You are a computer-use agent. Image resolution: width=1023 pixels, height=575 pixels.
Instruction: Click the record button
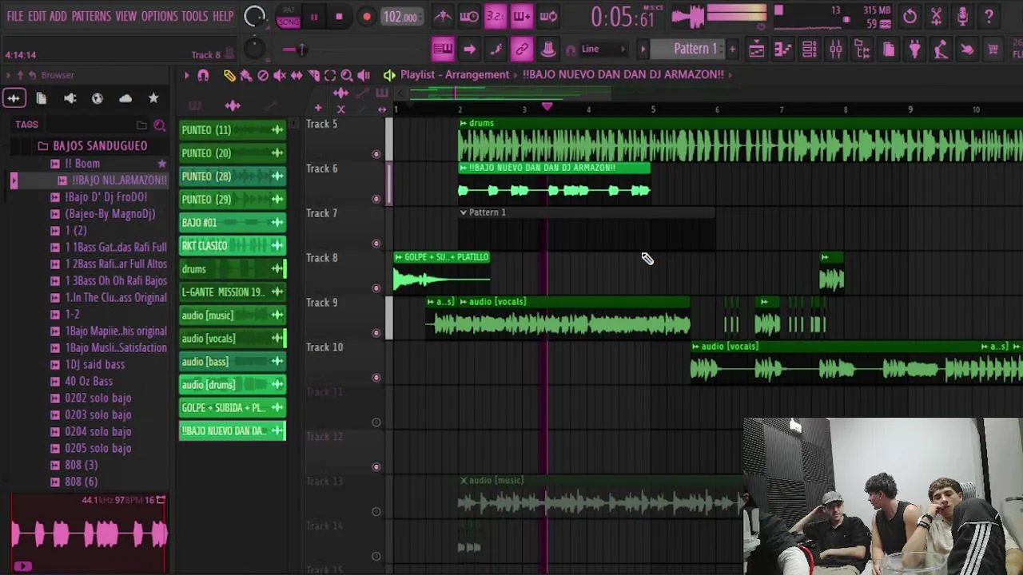pyautogui.click(x=367, y=17)
